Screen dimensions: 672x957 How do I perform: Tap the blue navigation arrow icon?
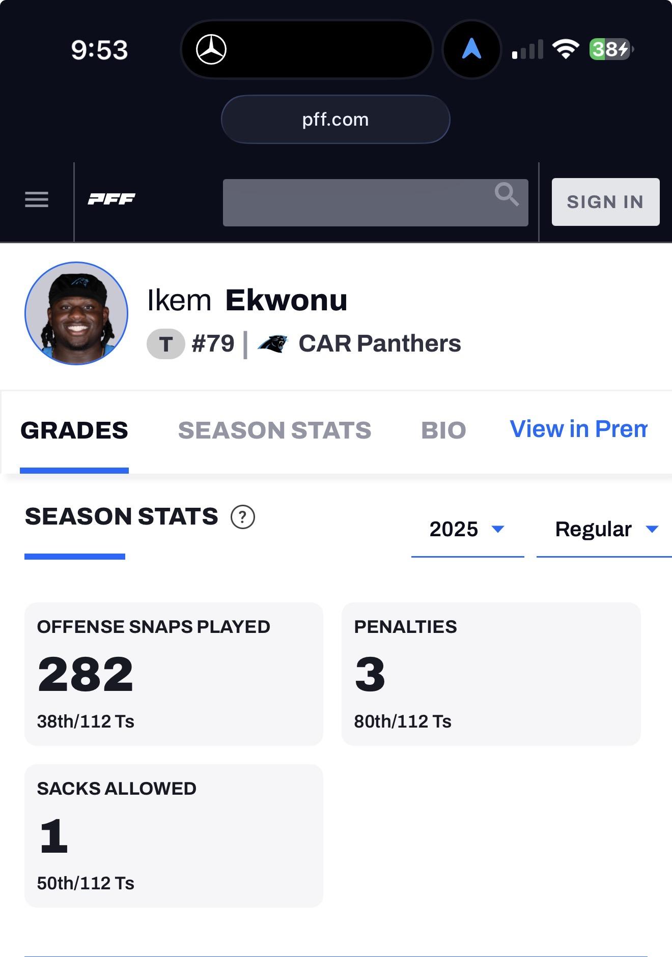[x=471, y=49]
